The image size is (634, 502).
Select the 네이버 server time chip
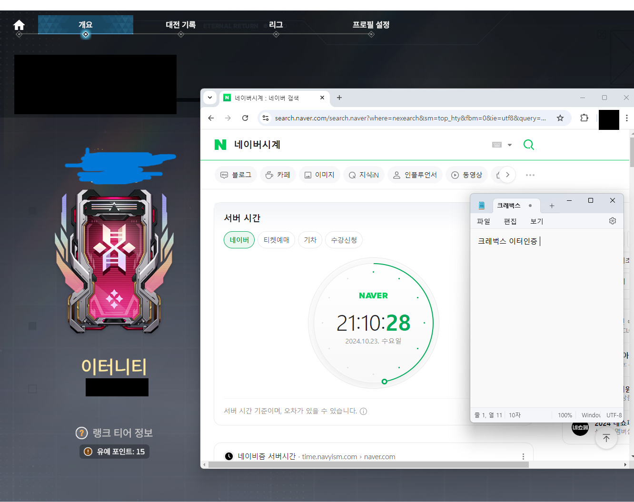pyautogui.click(x=239, y=240)
